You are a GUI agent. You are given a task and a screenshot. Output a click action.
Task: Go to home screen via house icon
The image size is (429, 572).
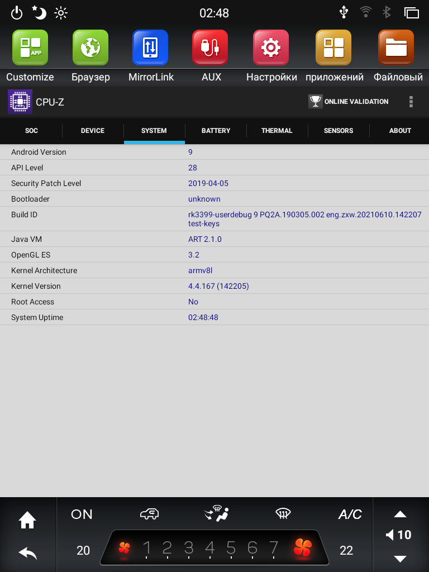pos(27,520)
